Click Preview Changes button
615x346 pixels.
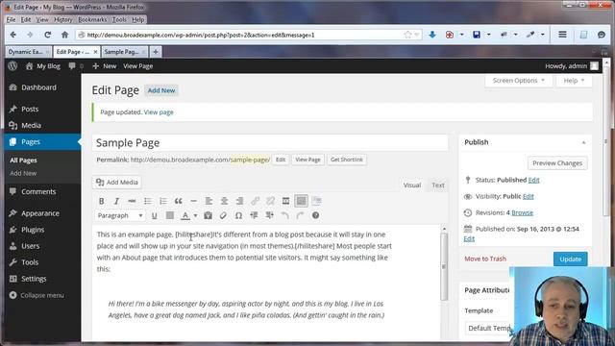point(557,163)
